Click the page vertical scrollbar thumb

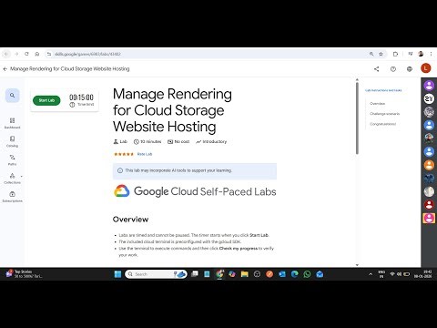click(357, 118)
